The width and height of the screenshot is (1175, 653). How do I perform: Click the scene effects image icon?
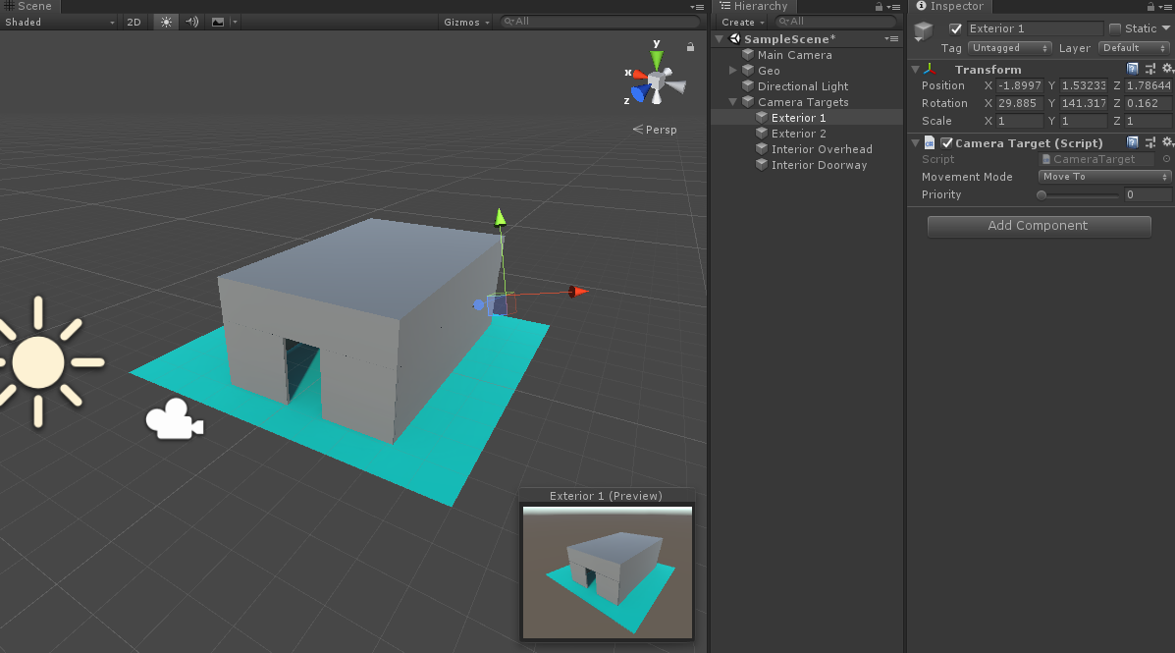click(218, 22)
